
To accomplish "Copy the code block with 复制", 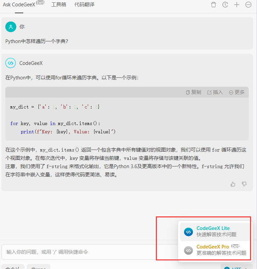I will point(194,92).
